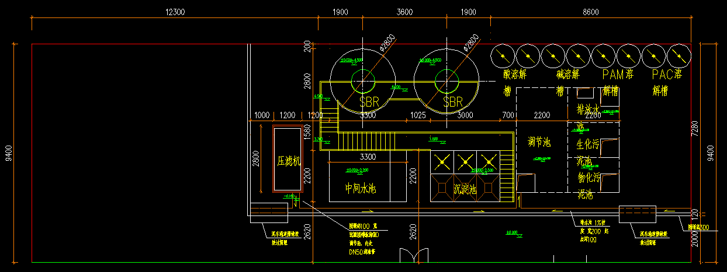Click the PAC溶 tank label
Image resolution: width=727 pixels, height=272 pixels.
[x=667, y=75]
